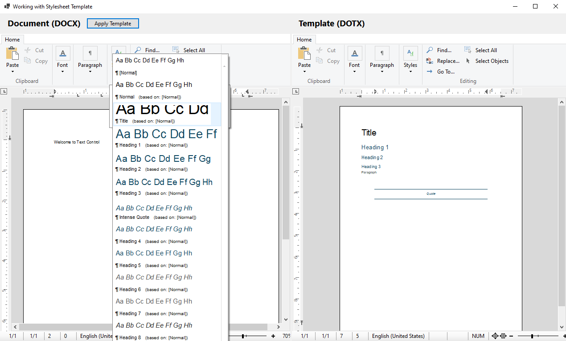This screenshot has width=566, height=341.
Task: Click zoom in plus in Document status bar
Action: (x=273, y=336)
